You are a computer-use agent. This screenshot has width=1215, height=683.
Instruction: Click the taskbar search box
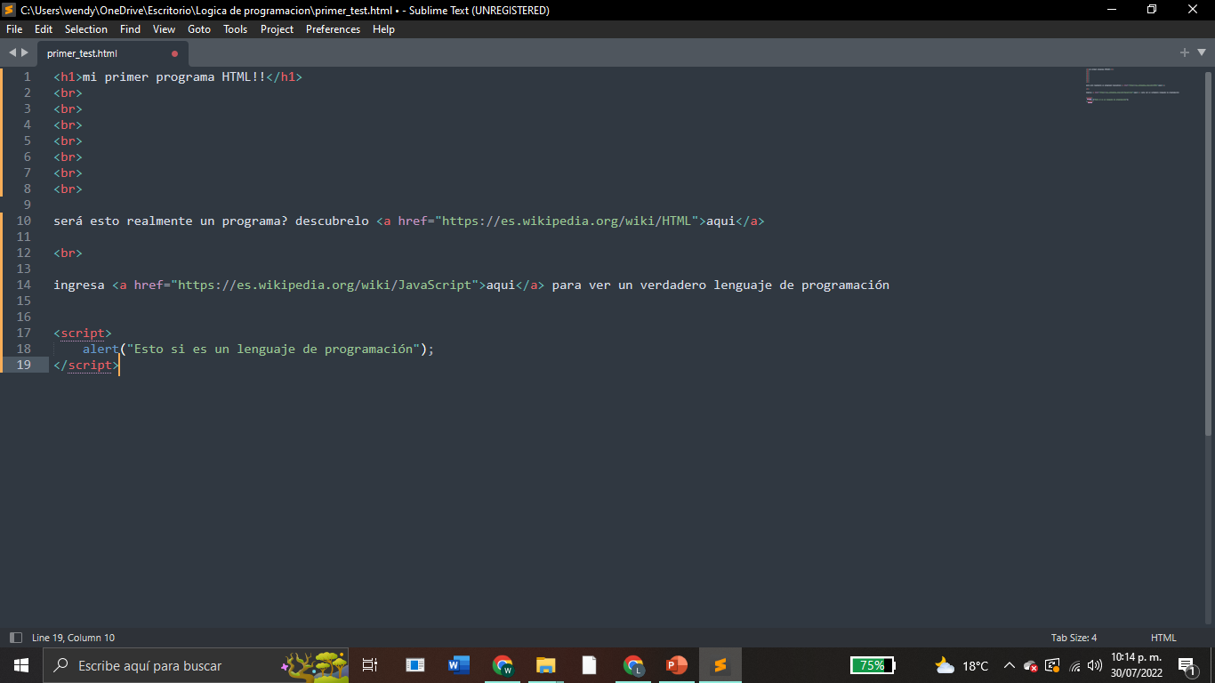click(196, 665)
